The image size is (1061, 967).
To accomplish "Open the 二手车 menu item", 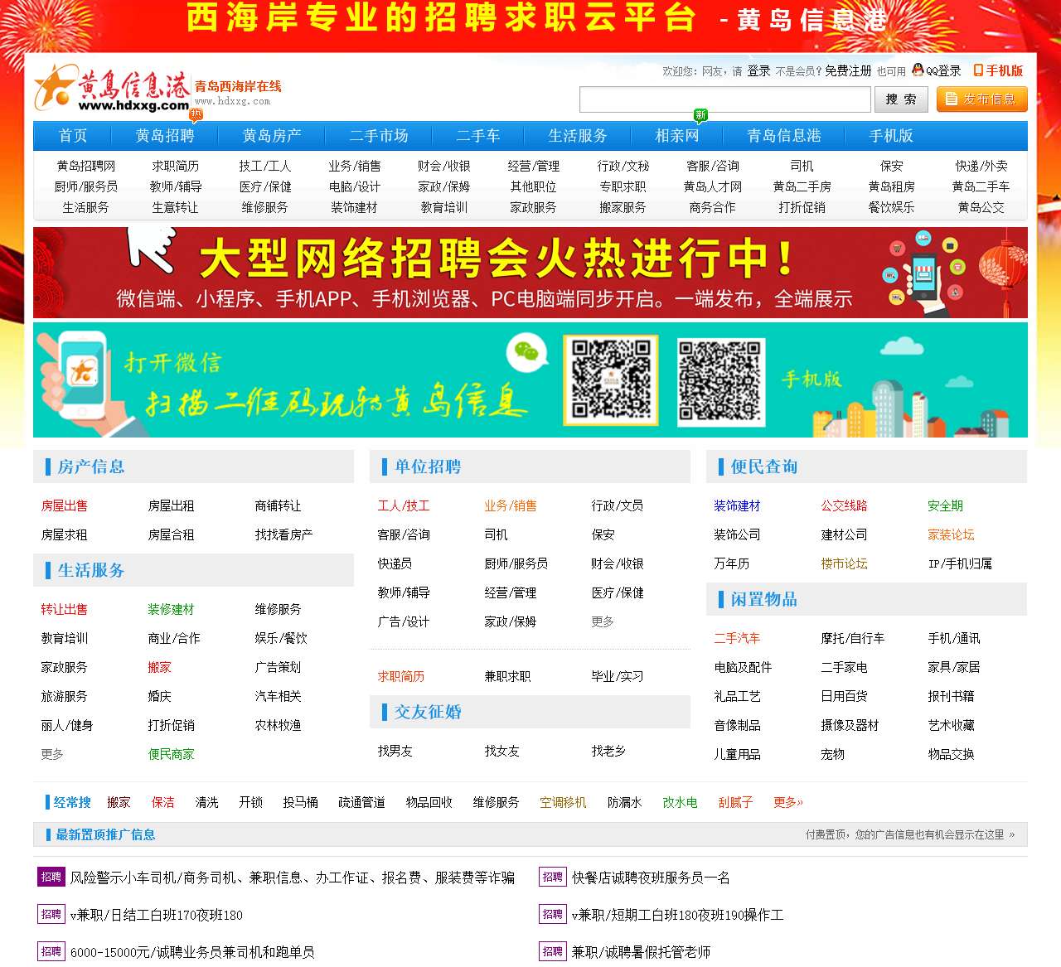I will tap(477, 136).
